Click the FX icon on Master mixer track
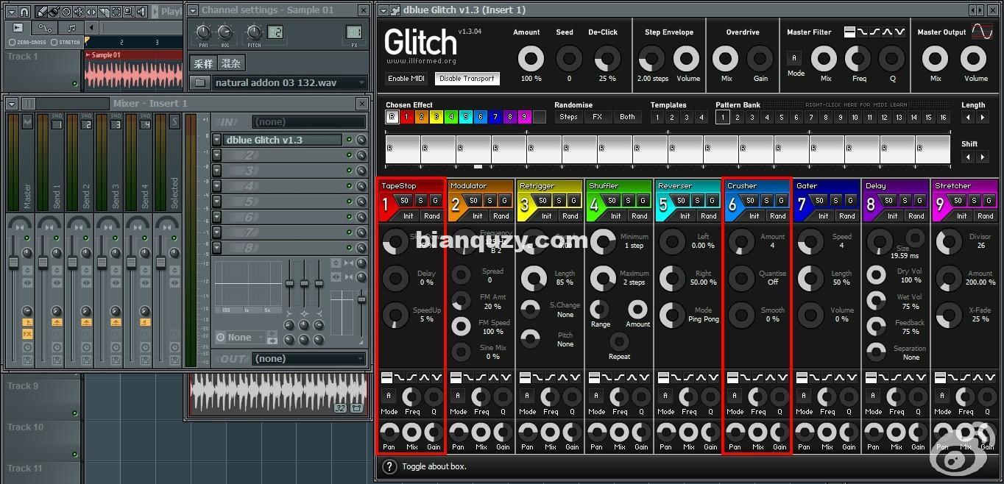This screenshot has width=1004, height=484. (x=27, y=334)
